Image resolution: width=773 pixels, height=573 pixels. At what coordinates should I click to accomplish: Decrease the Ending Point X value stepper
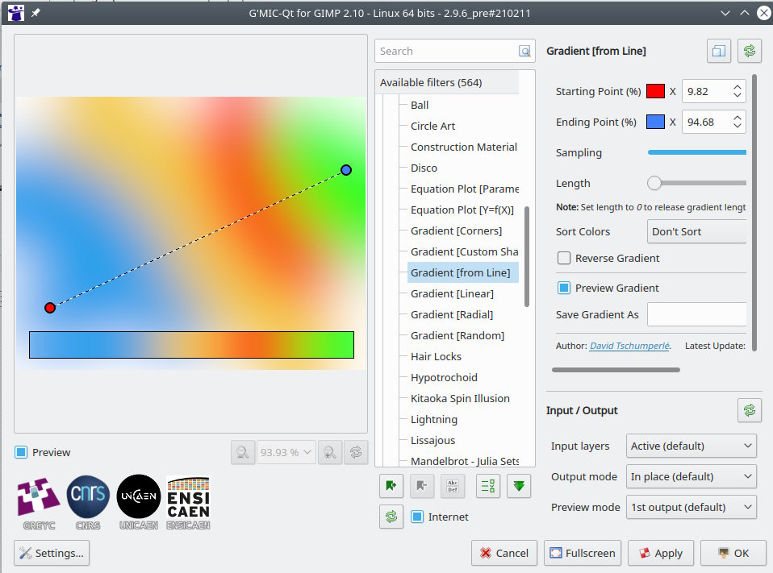(x=737, y=126)
